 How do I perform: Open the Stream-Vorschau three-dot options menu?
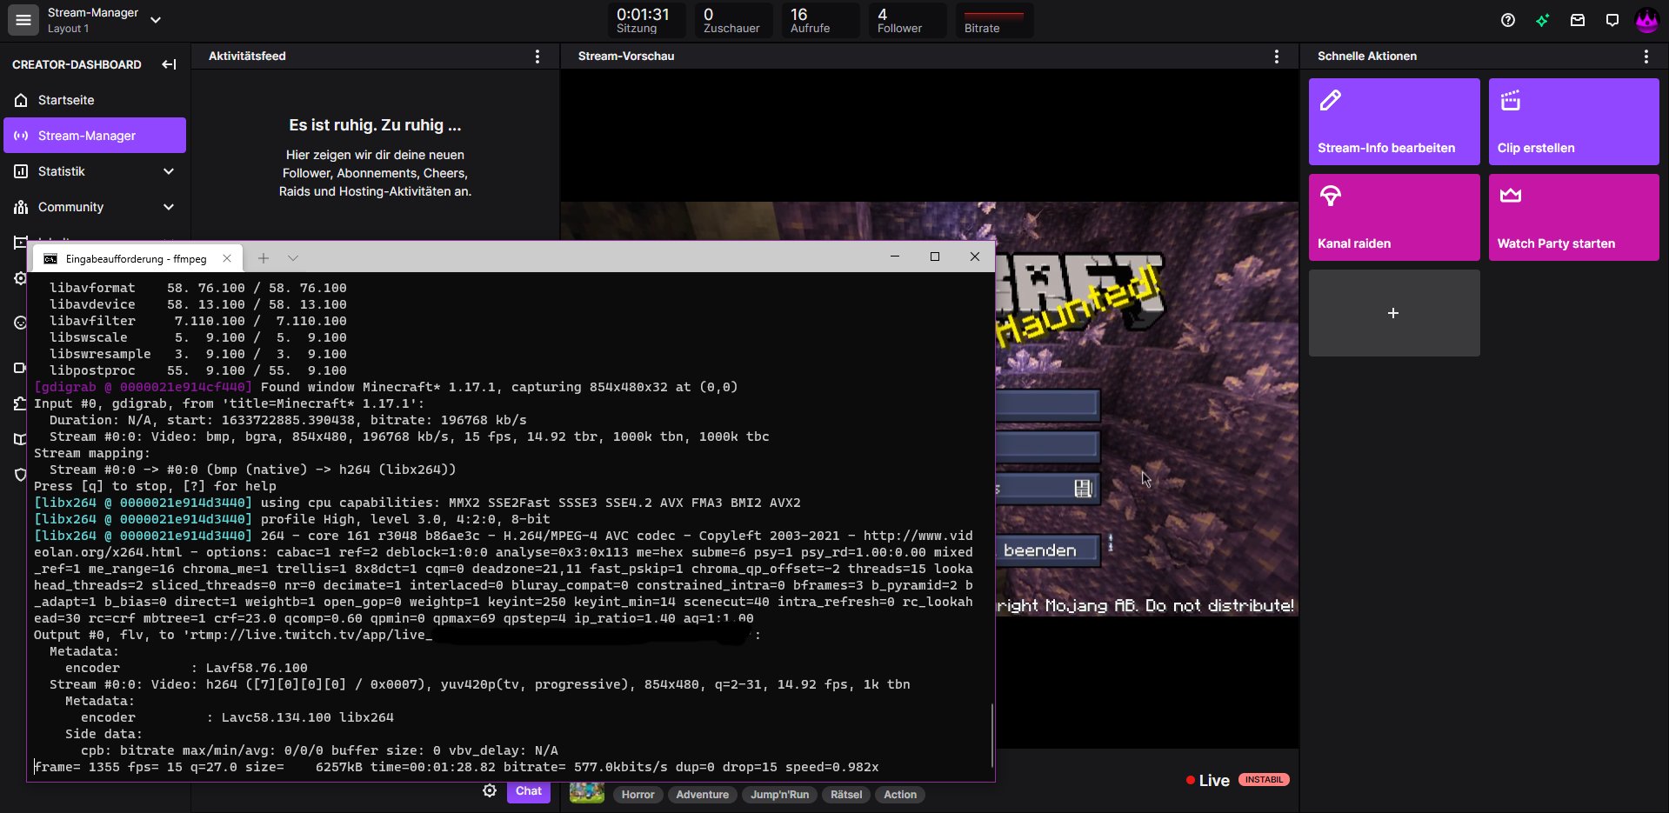[x=1277, y=57]
